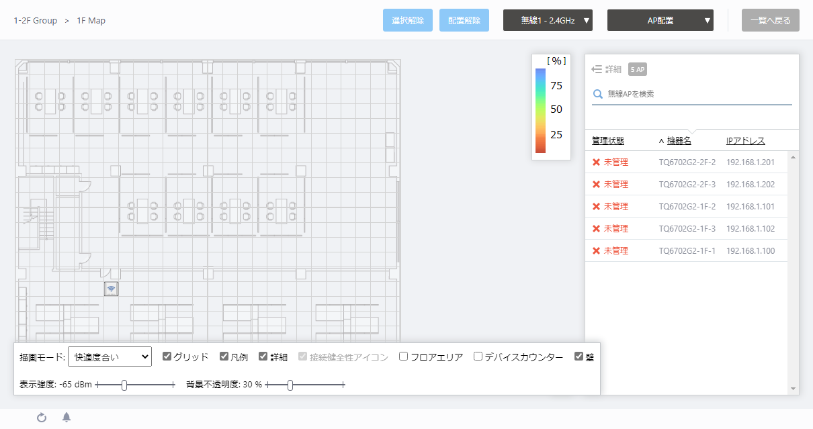The width and height of the screenshot is (813, 429).
Task: Click IP address 192.168.1.100
Action: (x=751, y=251)
